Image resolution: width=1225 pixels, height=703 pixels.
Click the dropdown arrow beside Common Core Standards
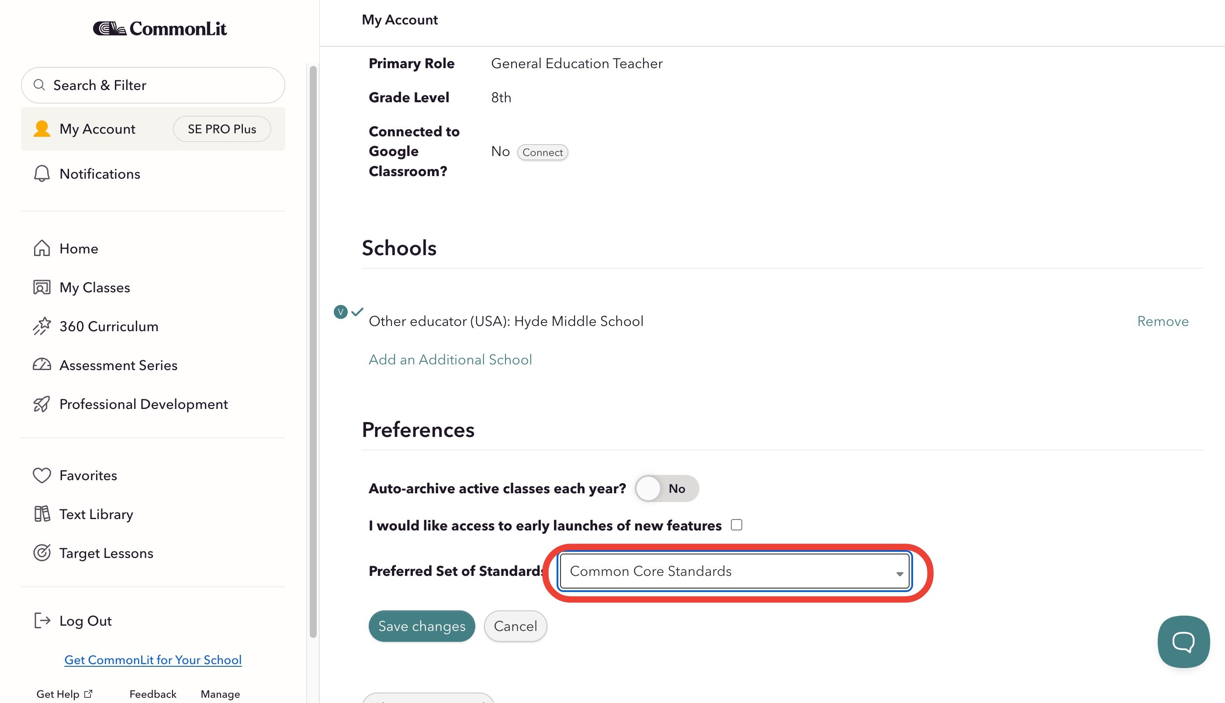pos(900,574)
